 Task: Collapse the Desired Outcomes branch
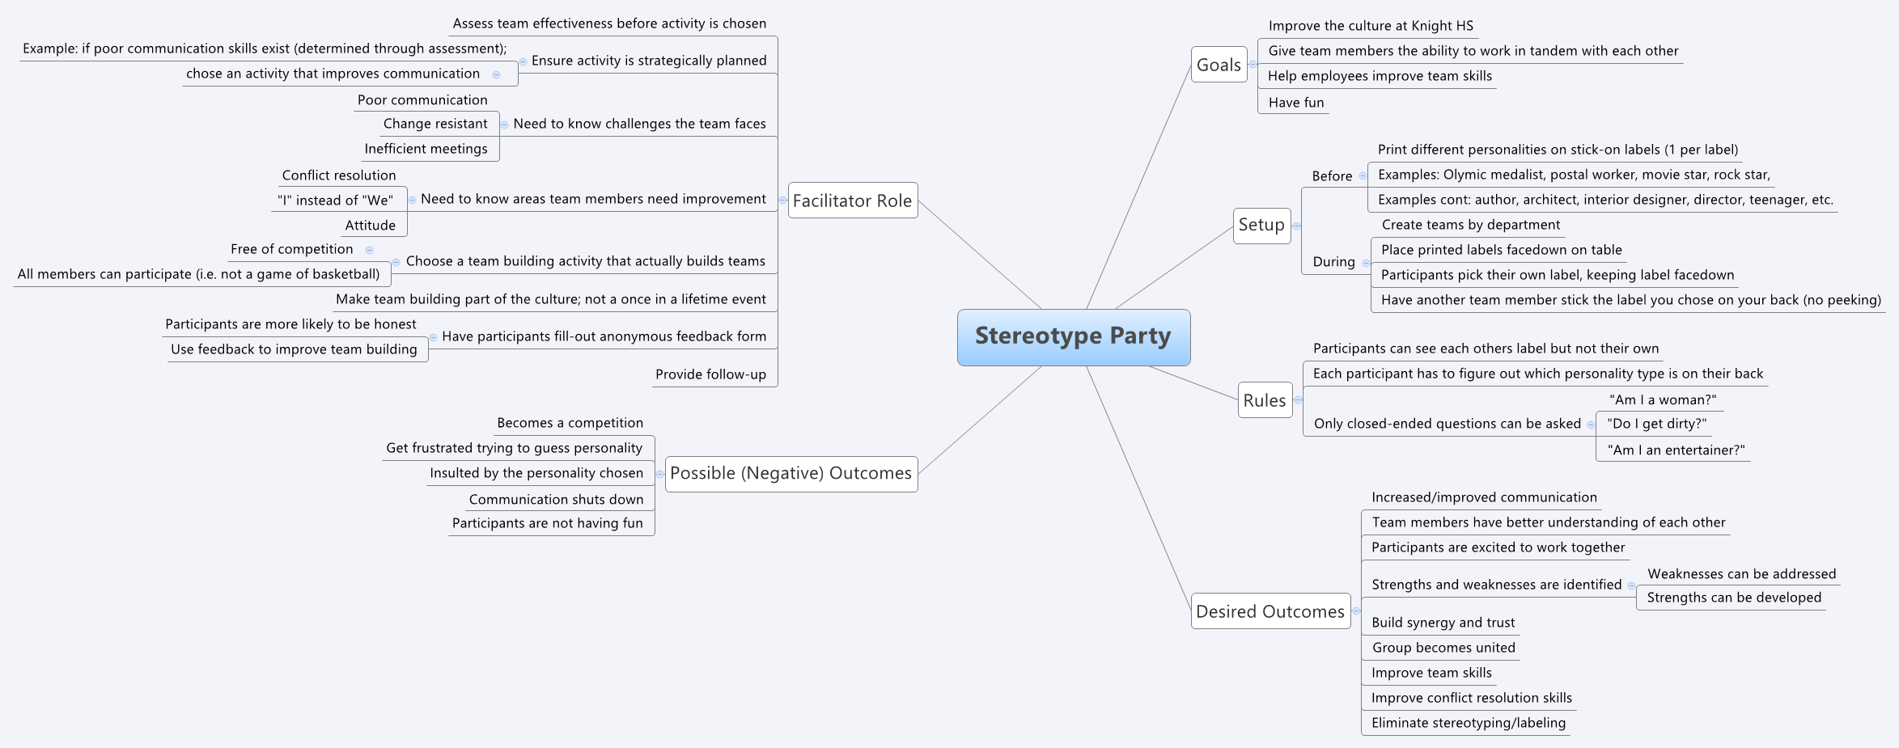[x=1356, y=611]
